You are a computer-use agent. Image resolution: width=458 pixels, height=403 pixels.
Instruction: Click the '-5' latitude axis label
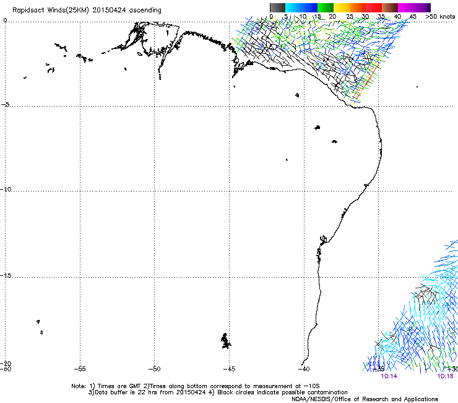[5, 105]
